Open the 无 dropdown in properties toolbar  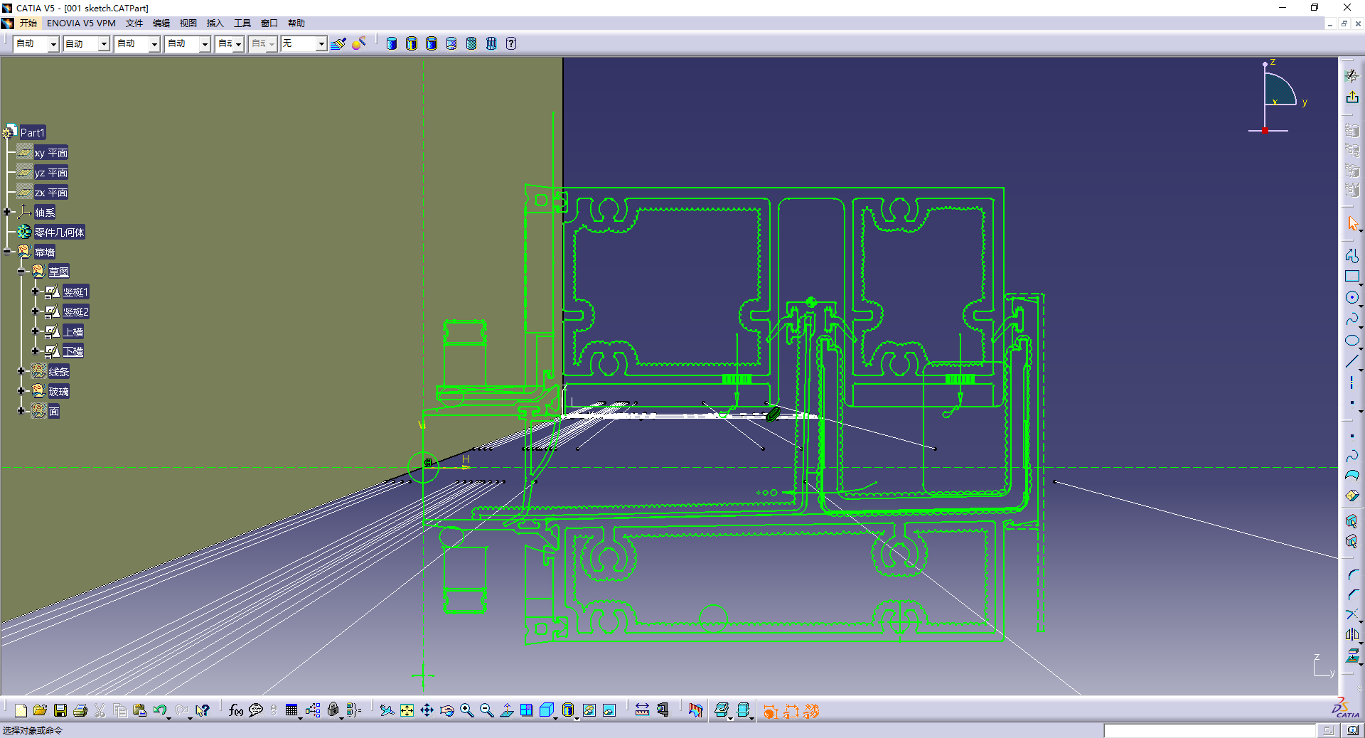click(x=321, y=44)
